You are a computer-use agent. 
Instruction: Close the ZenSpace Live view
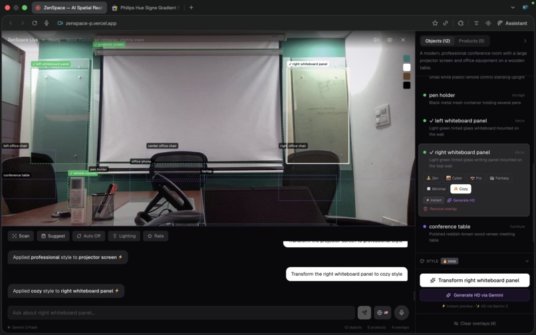click(x=403, y=40)
